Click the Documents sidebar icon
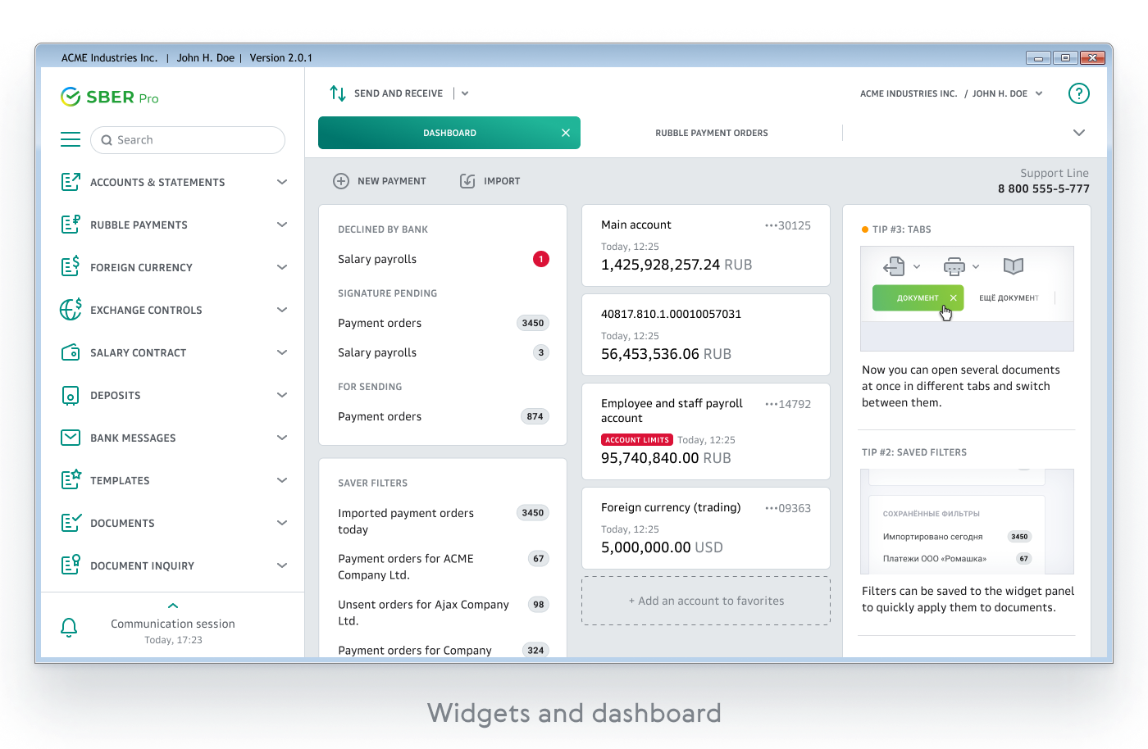1148x749 pixels. (x=71, y=523)
